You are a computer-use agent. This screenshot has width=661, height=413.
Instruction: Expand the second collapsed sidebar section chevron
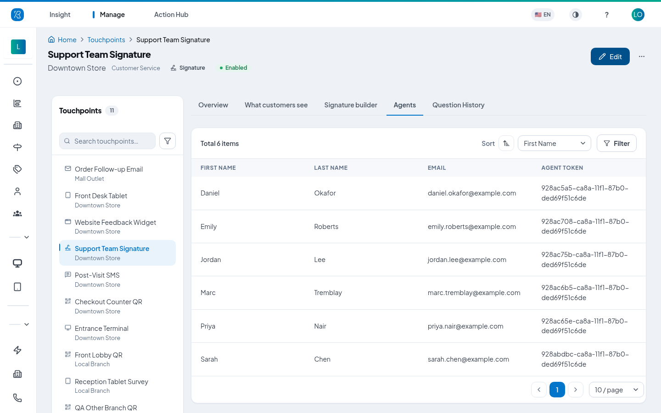point(27,324)
